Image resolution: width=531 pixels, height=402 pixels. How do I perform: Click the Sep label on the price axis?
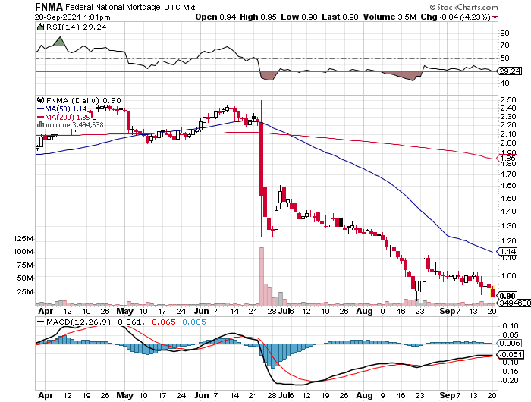click(447, 311)
